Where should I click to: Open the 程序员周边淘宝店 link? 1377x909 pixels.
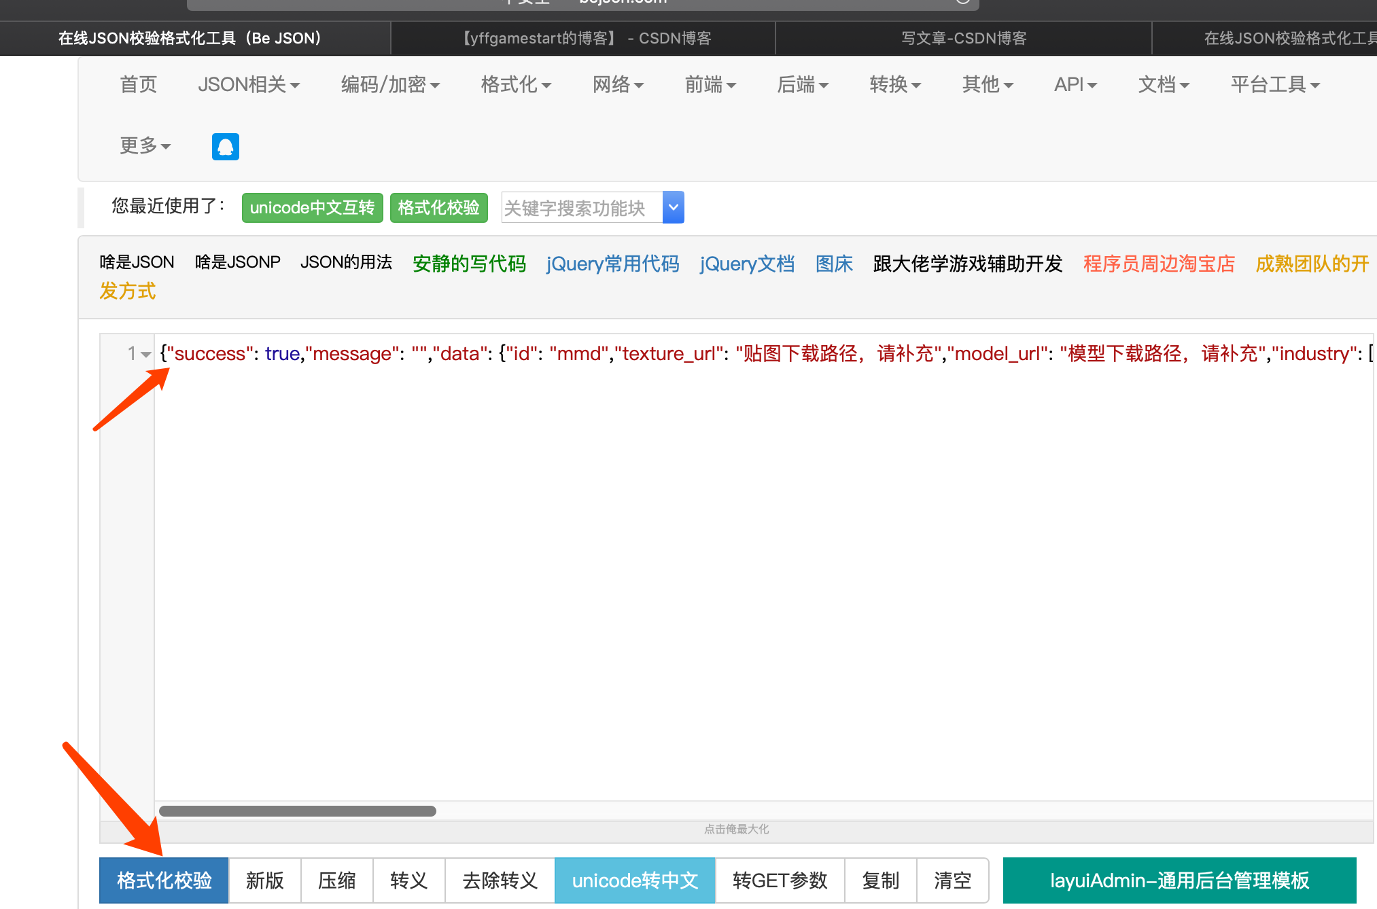click(x=1159, y=264)
